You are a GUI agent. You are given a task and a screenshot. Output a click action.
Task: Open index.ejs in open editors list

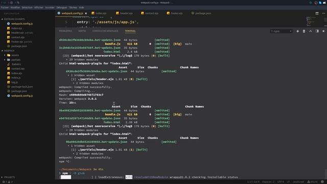coord(16,28)
